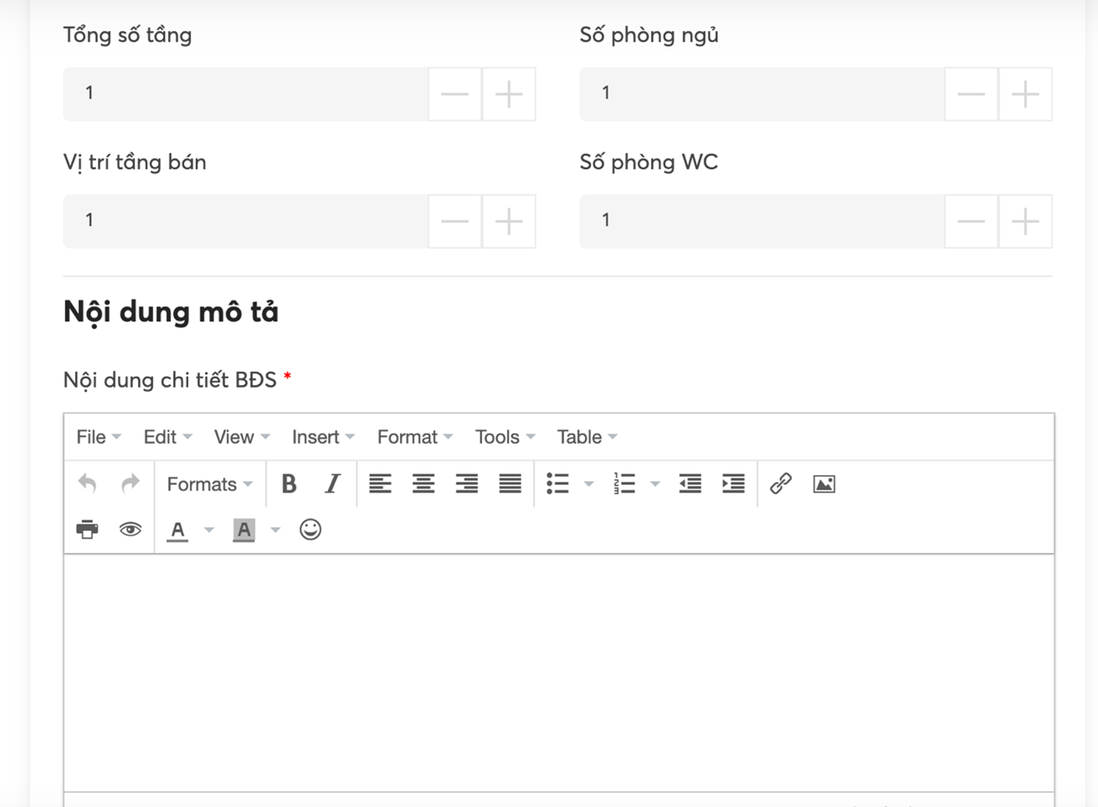Image resolution: width=1098 pixels, height=807 pixels.
Task: Focus the Số phòng WC input field
Action: pyautogui.click(x=762, y=221)
